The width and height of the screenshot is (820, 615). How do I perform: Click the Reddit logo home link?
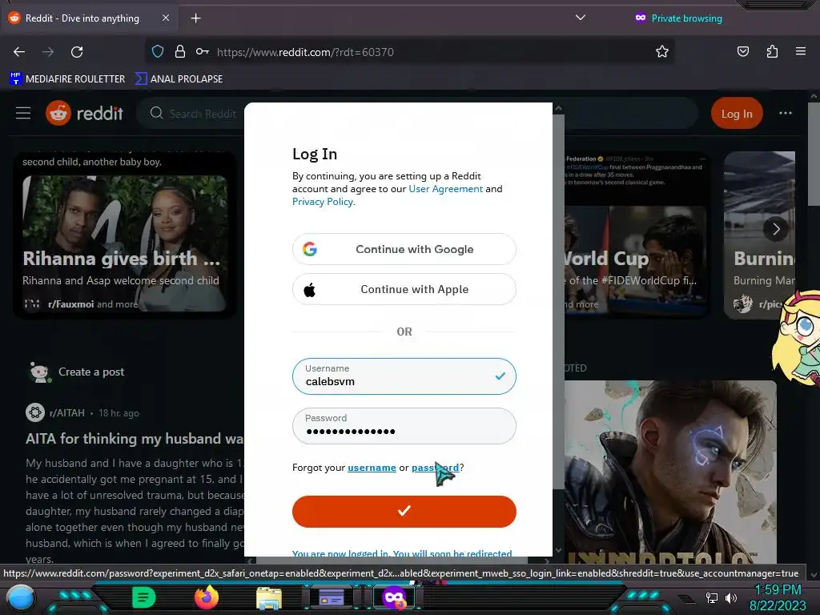(84, 113)
